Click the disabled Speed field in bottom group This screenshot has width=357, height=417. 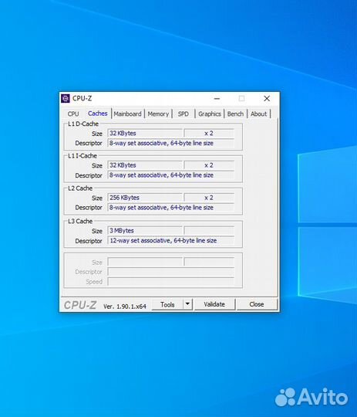(x=170, y=282)
